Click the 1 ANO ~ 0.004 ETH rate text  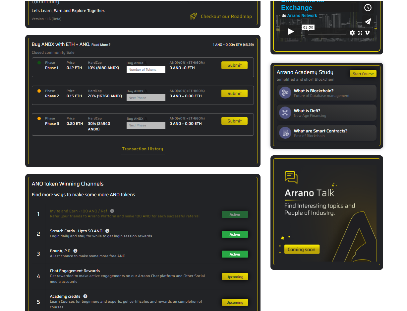pos(233,44)
